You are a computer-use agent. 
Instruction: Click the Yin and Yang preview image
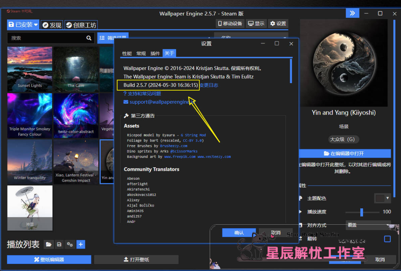344,63
